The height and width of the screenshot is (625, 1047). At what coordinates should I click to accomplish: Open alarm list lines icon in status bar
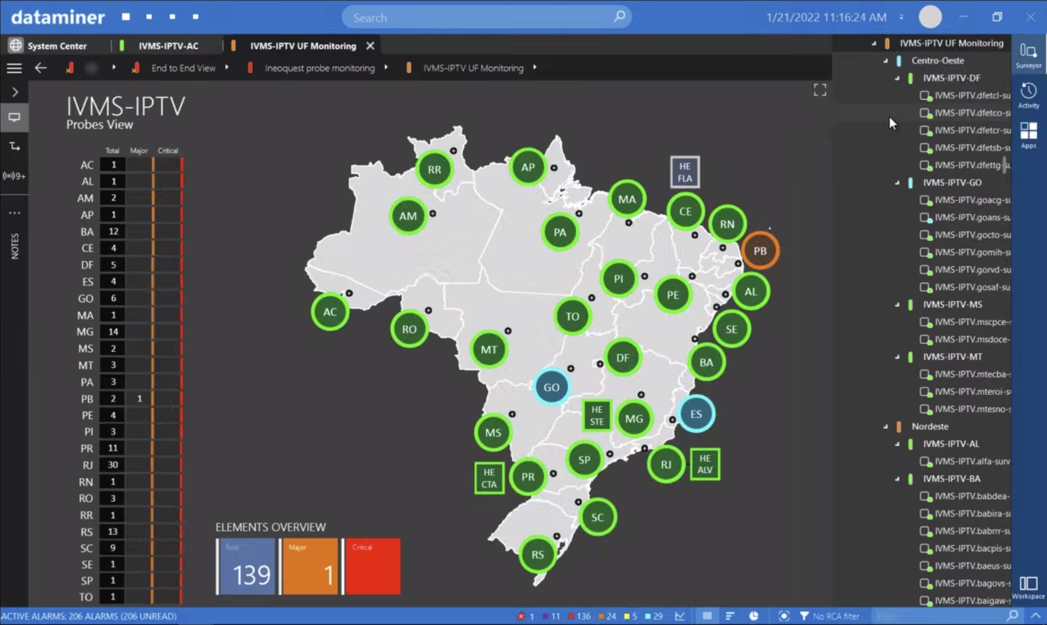coord(730,616)
